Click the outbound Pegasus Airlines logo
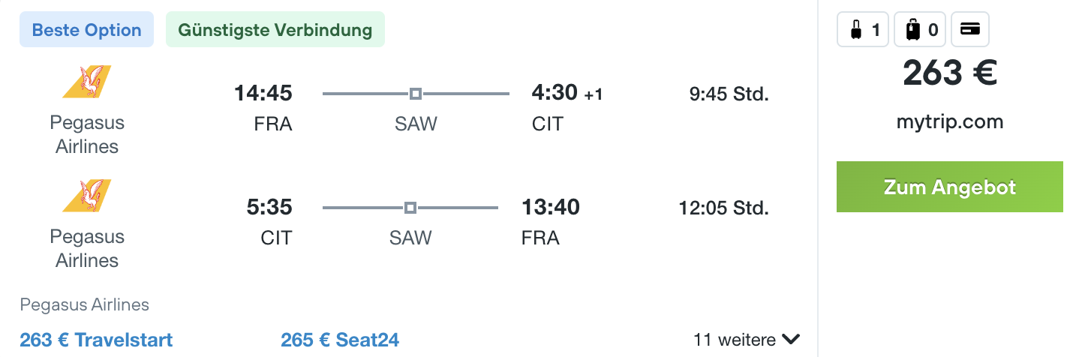The image size is (1073, 357). point(87,82)
